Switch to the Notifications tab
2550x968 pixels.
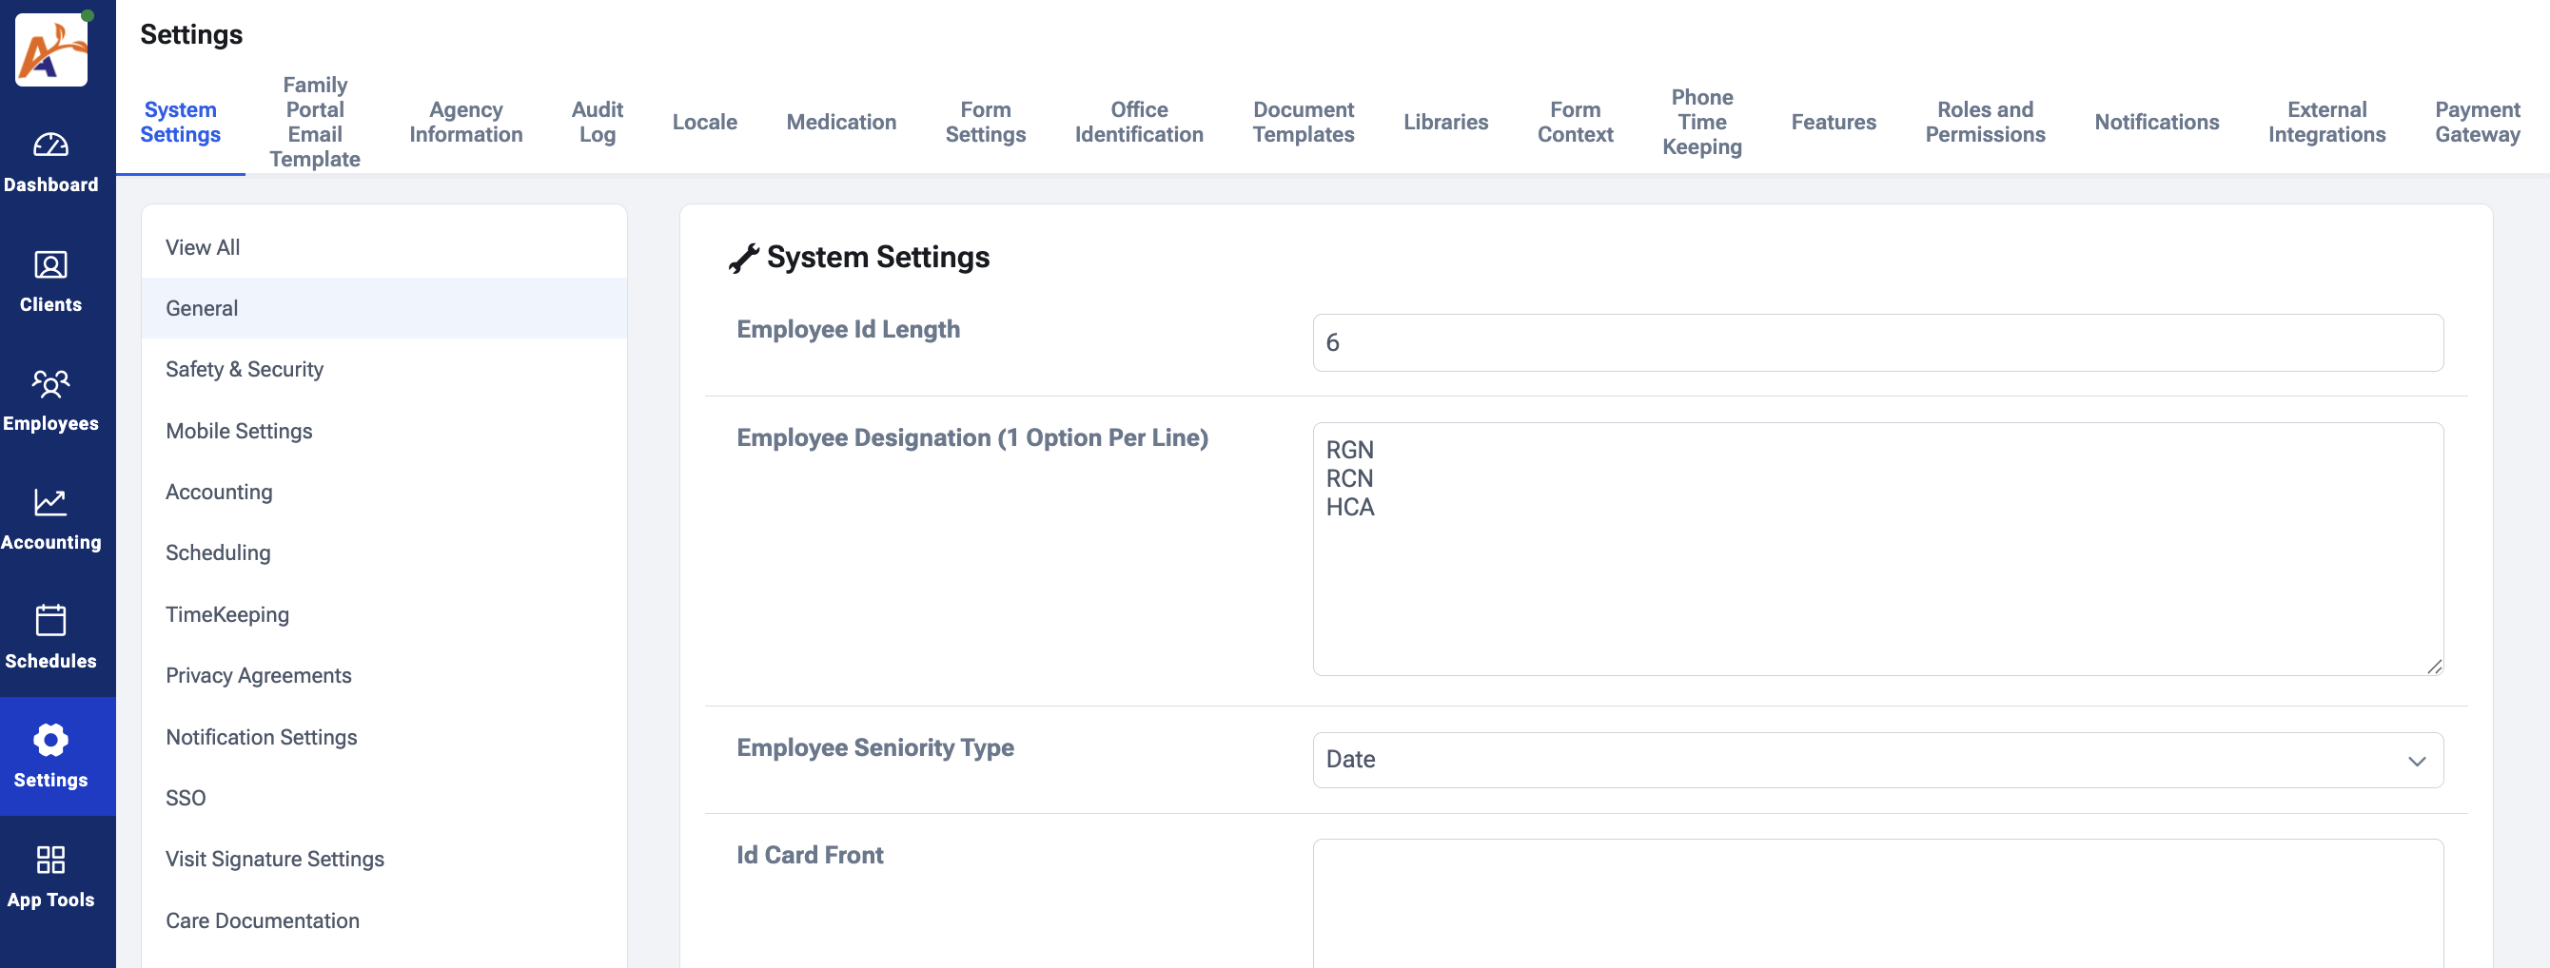(2156, 122)
